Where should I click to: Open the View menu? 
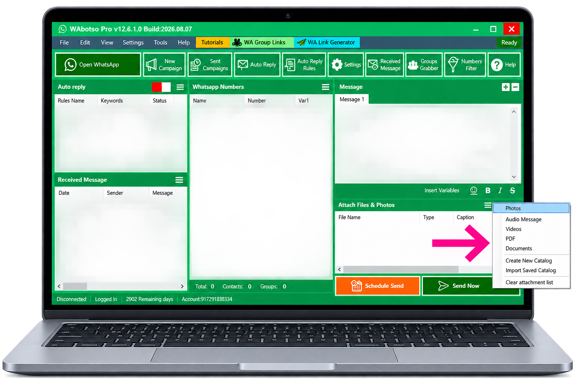click(107, 42)
